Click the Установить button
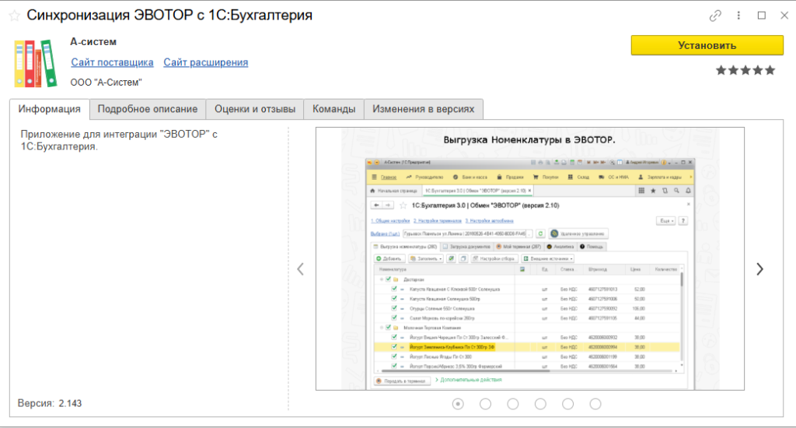 point(707,45)
